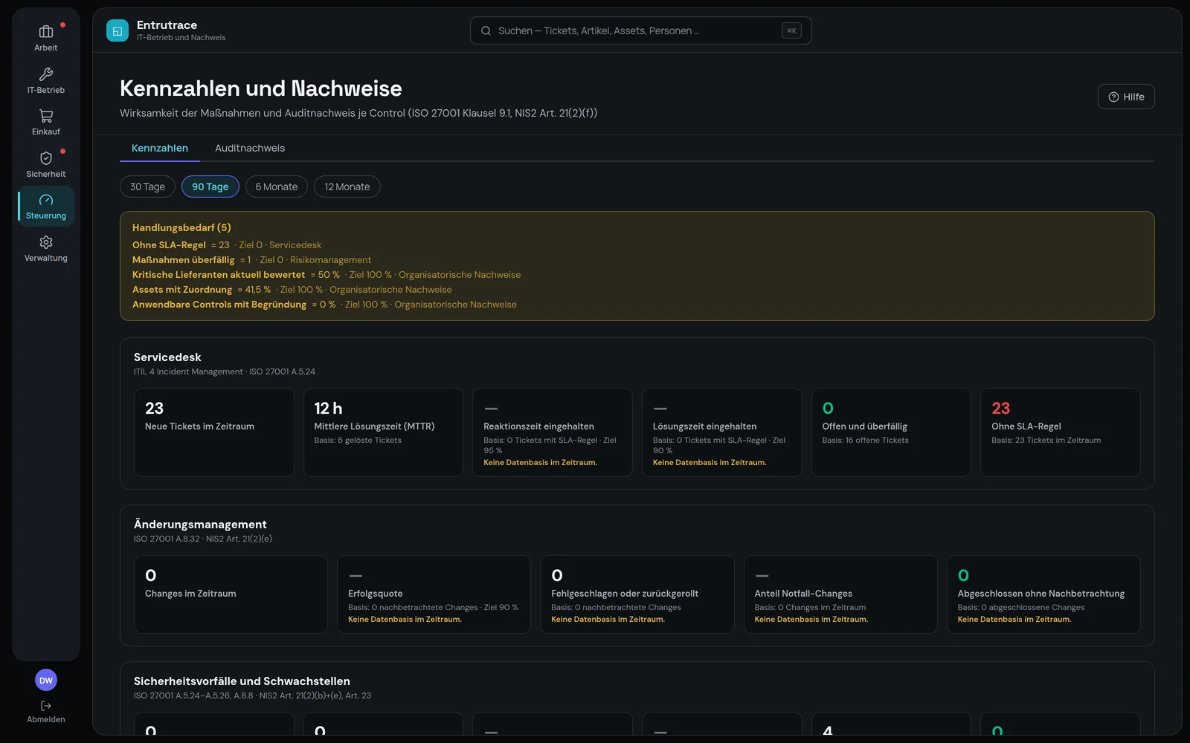Image resolution: width=1190 pixels, height=743 pixels.
Task: Click the Änderungsmanagement section heading
Action: 200,525
